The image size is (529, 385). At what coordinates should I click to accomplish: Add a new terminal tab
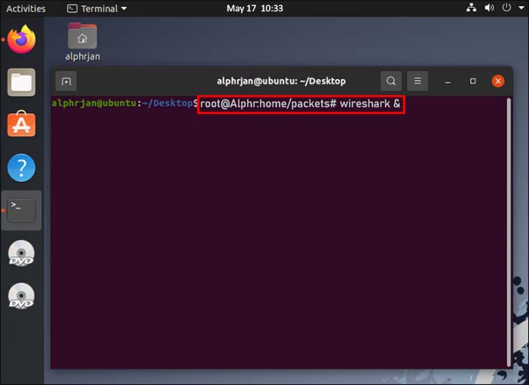point(67,82)
